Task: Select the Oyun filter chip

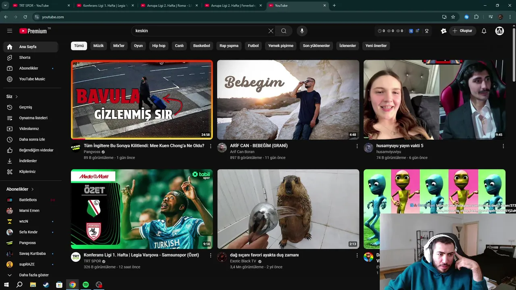Action: 138,46
